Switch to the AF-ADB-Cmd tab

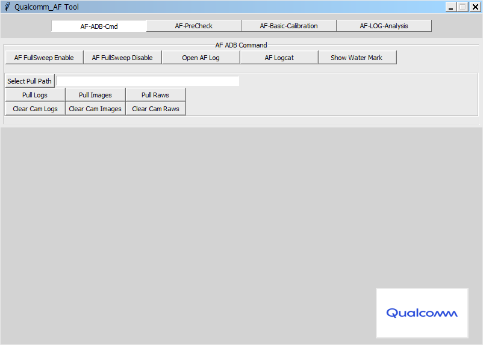pos(99,26)
